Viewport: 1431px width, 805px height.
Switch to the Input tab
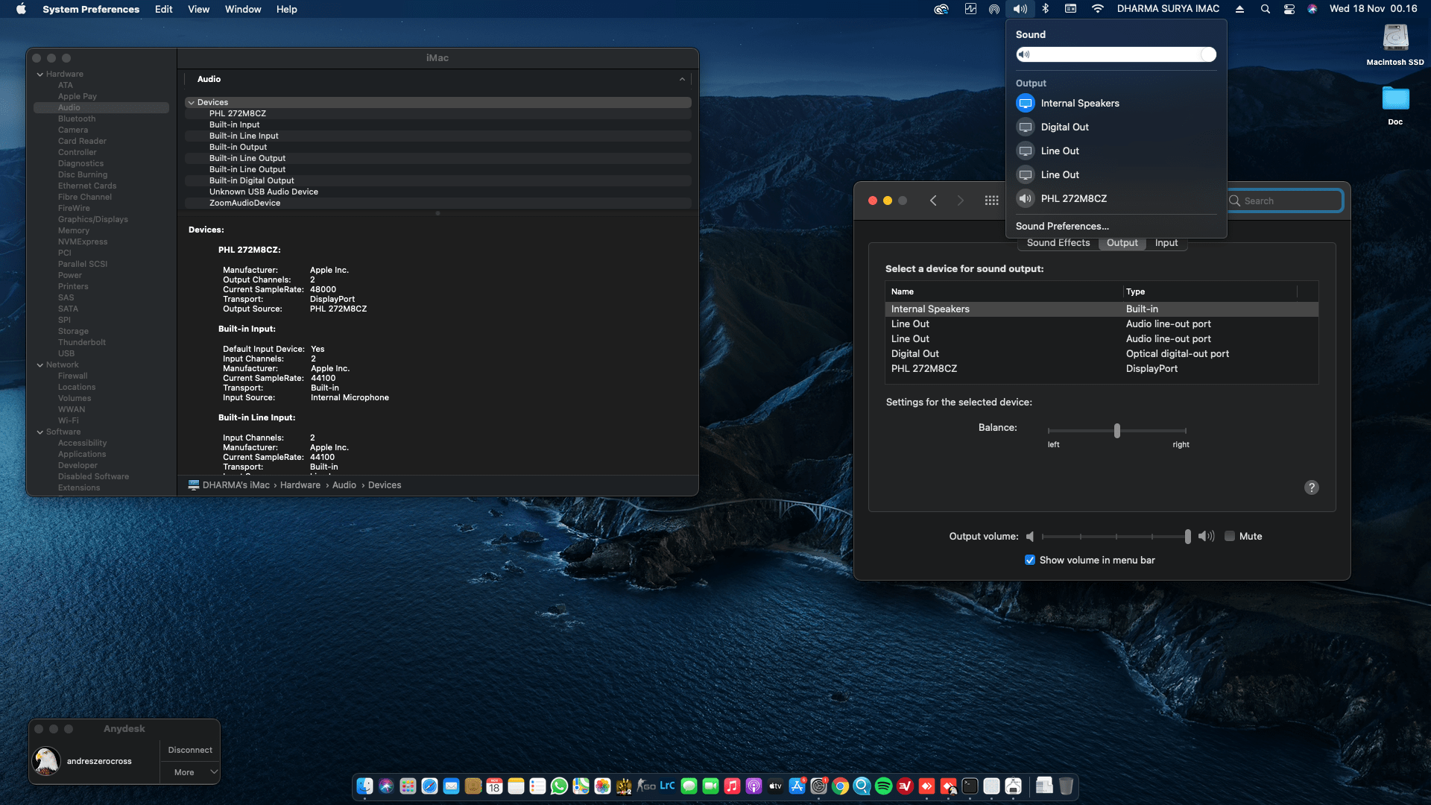1166,243
